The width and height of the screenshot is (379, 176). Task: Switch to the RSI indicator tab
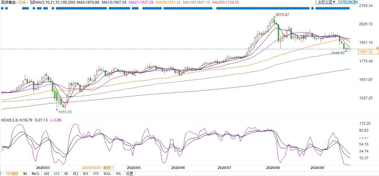[86, 174]
